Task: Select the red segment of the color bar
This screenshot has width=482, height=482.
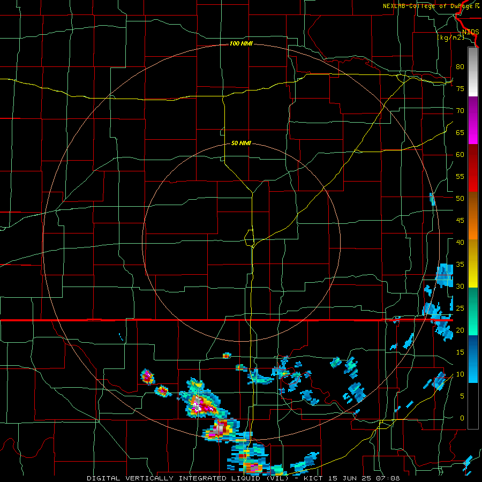Action: [473, 168]
